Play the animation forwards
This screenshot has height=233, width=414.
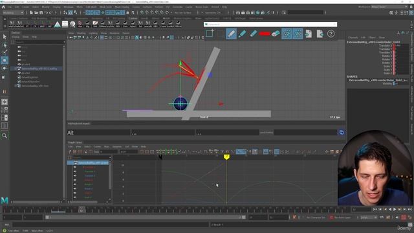point(395,210)
